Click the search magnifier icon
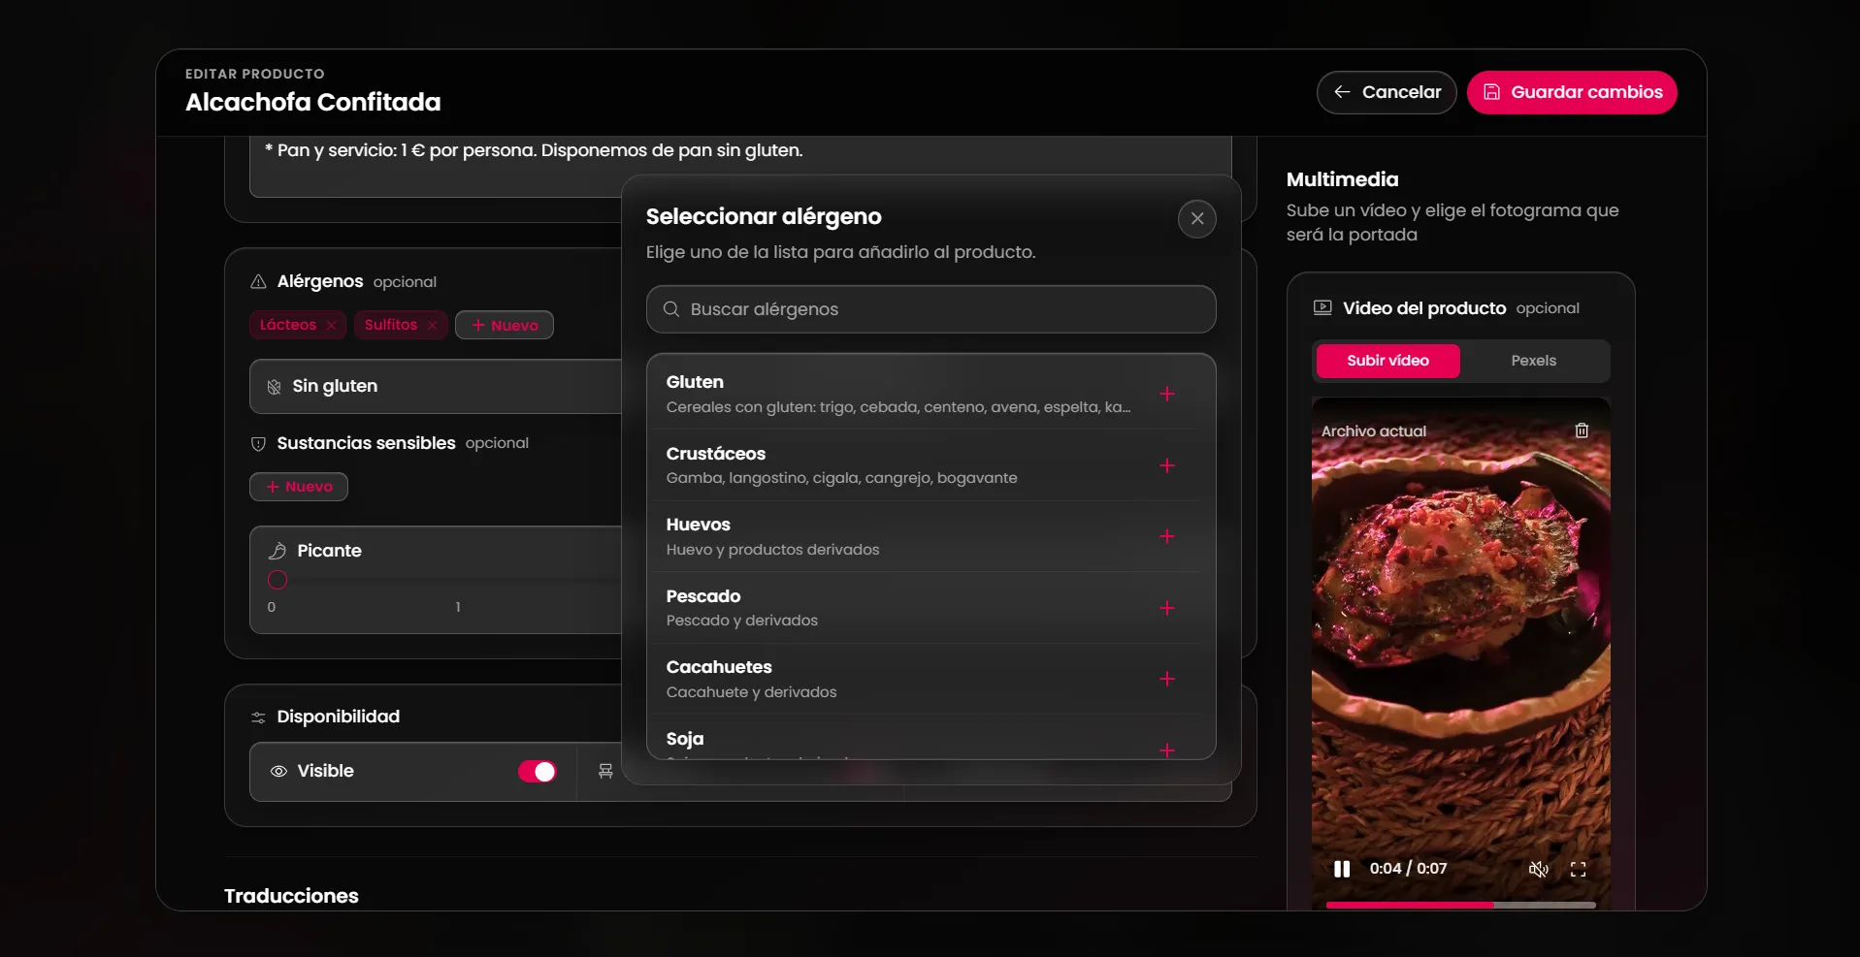This screenshot has width=1860, height=957. tap(670, 309)
